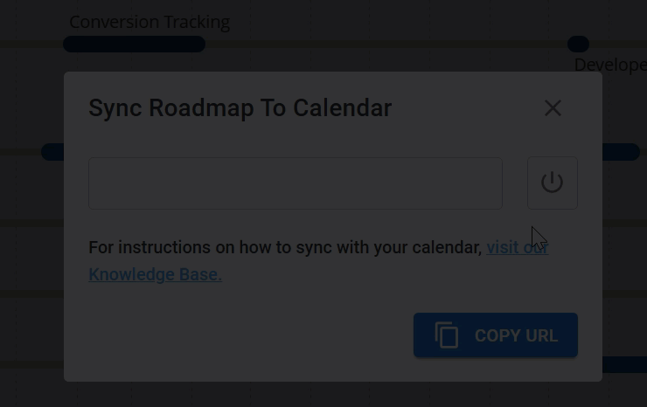647x407 pixels.
Task: Focus the calendar sync URL field
Action: pyautogui.click(x=295, y=183)
